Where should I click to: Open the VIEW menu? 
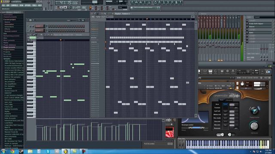(21, 6)
